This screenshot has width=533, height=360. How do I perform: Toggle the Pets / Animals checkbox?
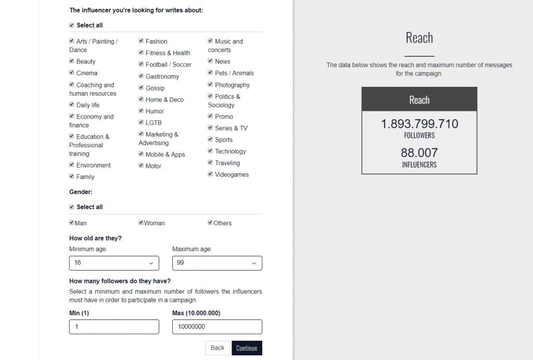[210, 72]
